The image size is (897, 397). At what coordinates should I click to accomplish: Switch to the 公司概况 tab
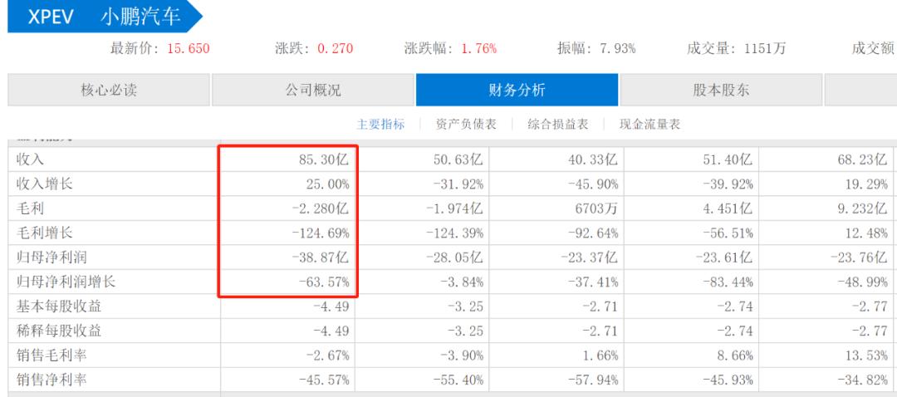pos(313,91)
